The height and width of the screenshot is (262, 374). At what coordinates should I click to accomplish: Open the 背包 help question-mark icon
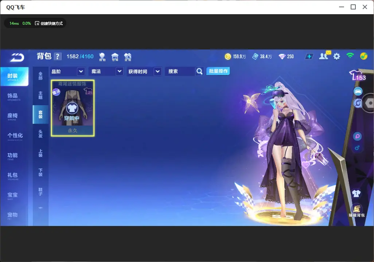click(x=58, y=56)
